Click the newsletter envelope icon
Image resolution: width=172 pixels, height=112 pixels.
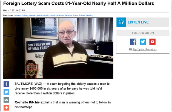(x=130, y=49)
